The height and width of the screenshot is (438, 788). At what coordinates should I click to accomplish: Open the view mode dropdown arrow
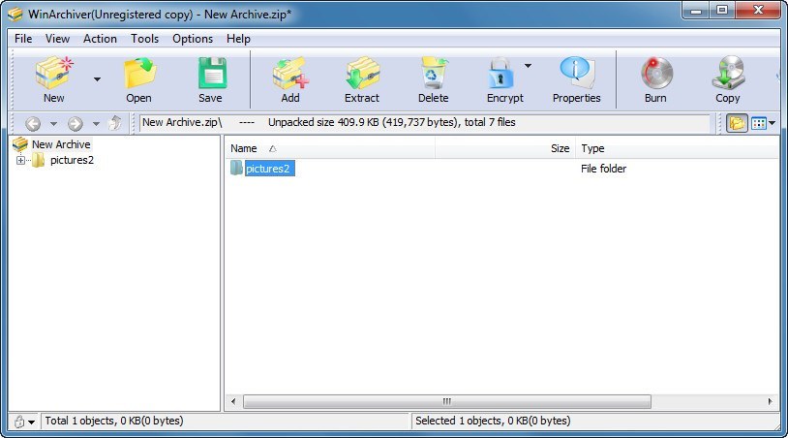(772, 123)
